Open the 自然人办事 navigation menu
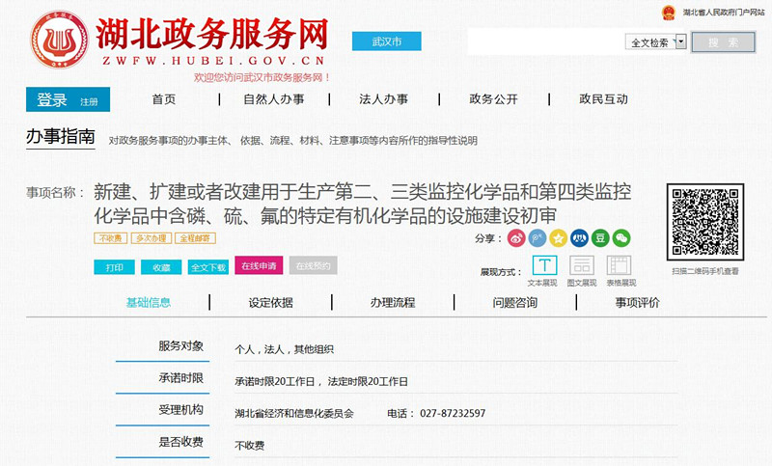 (x=273, y=99)
